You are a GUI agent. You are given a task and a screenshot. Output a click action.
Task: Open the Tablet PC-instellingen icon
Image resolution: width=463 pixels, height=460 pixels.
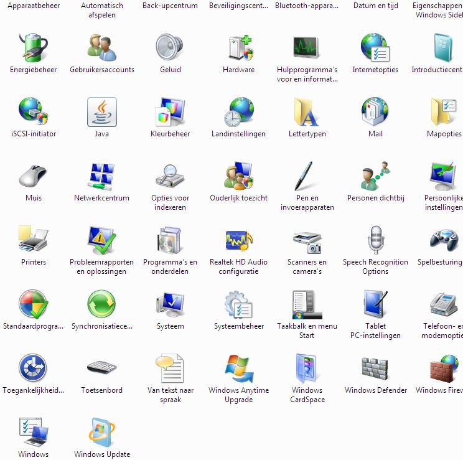pyautogui.click(x=375, y=304)
